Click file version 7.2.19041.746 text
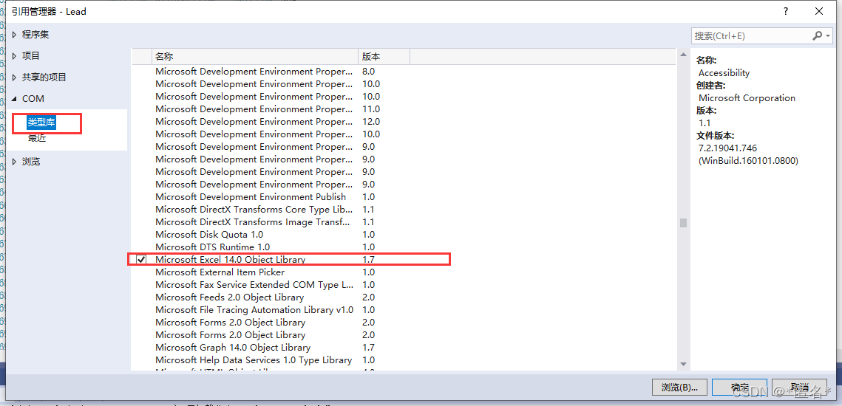Screen dimensions: 842x406 tap(727, 148)
